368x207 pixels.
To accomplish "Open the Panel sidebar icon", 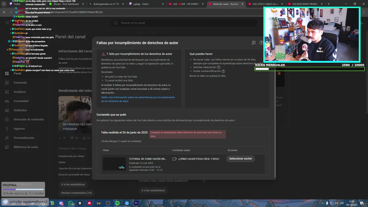I will (x=7, y=73).
